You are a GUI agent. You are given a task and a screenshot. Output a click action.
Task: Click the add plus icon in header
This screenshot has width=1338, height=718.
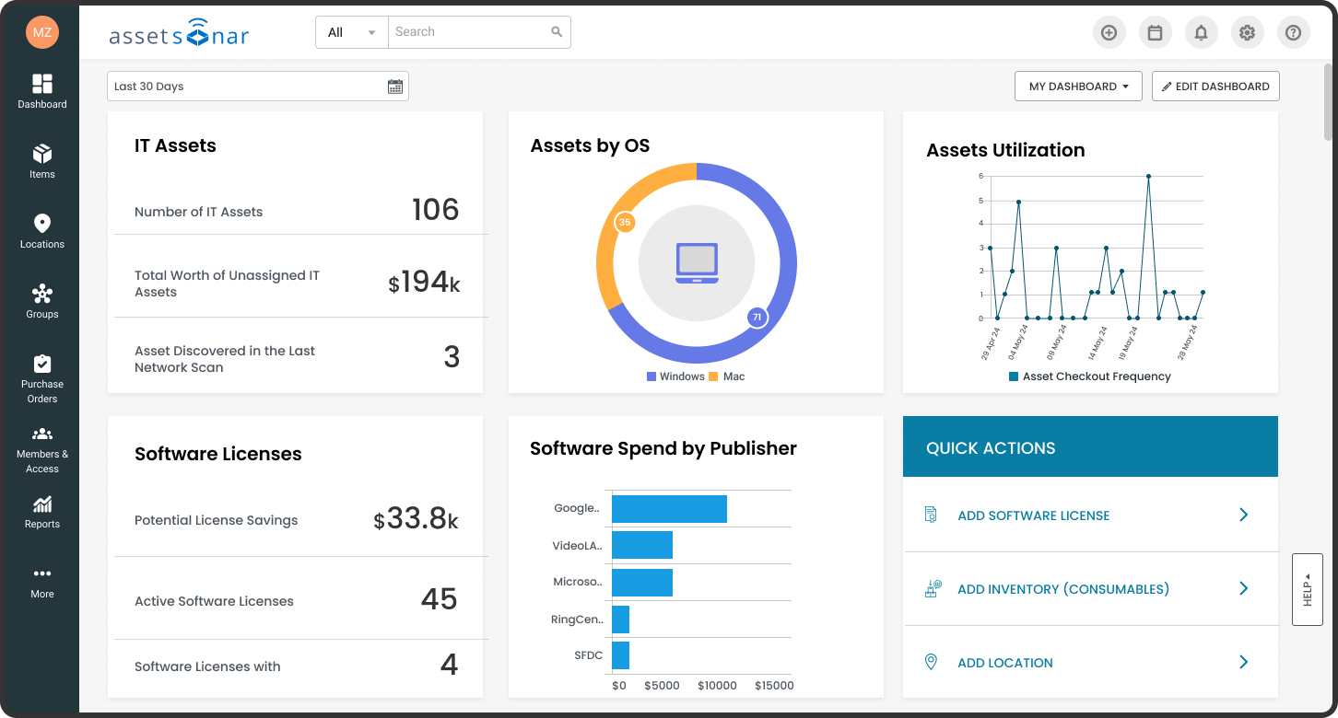pos(1109,33)
